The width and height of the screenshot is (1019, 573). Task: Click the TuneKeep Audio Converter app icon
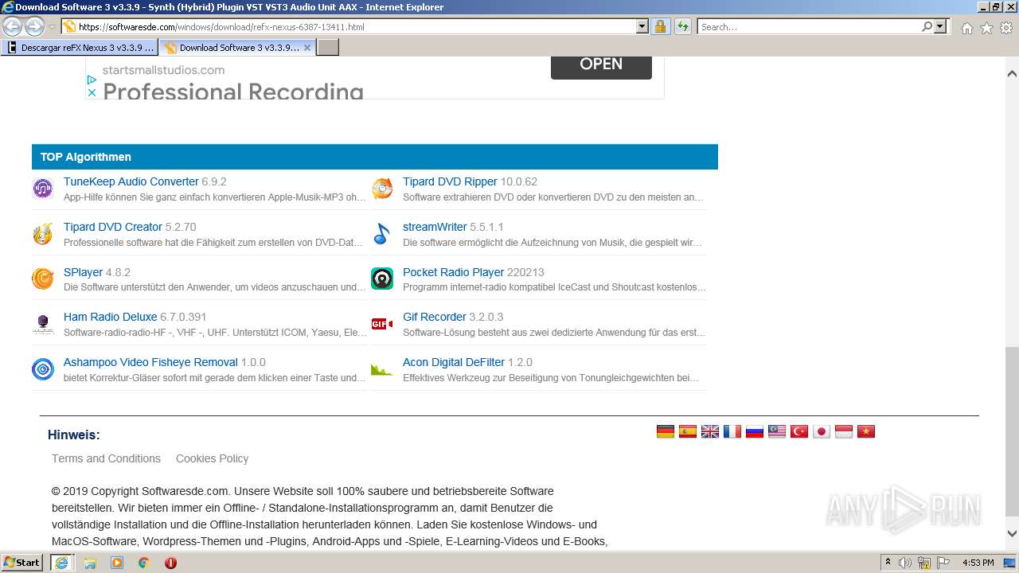click(x=42, y=189)
